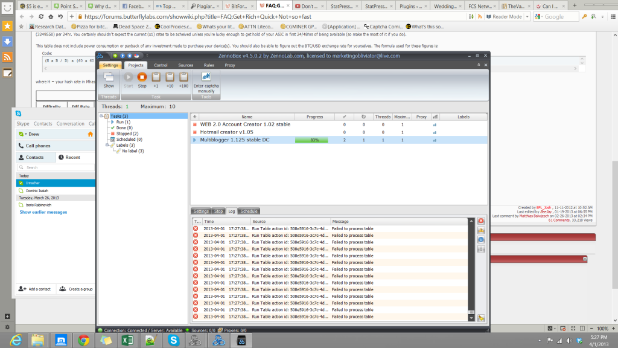Open ZennoBox quick-access toolbar dropdown arrow
618x348 pixels.
pos(147,56)
